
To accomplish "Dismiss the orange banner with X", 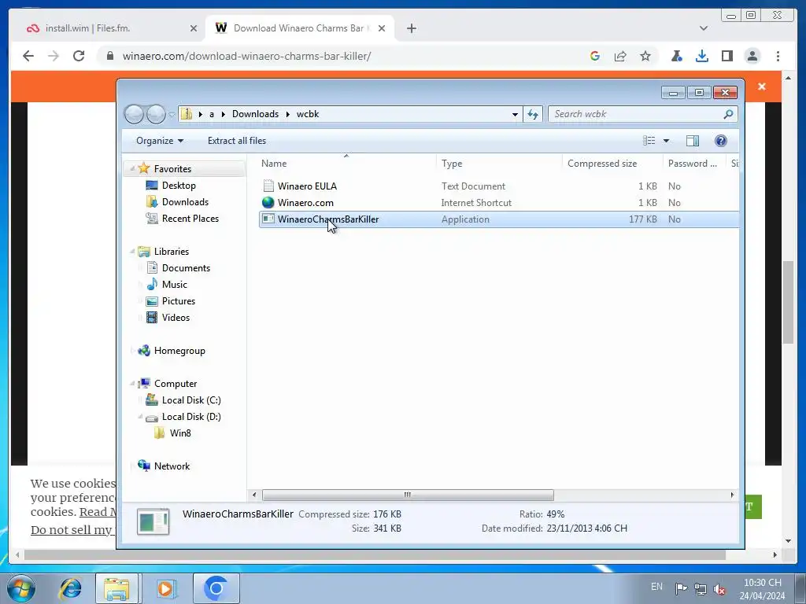I will tap(762, 87).
